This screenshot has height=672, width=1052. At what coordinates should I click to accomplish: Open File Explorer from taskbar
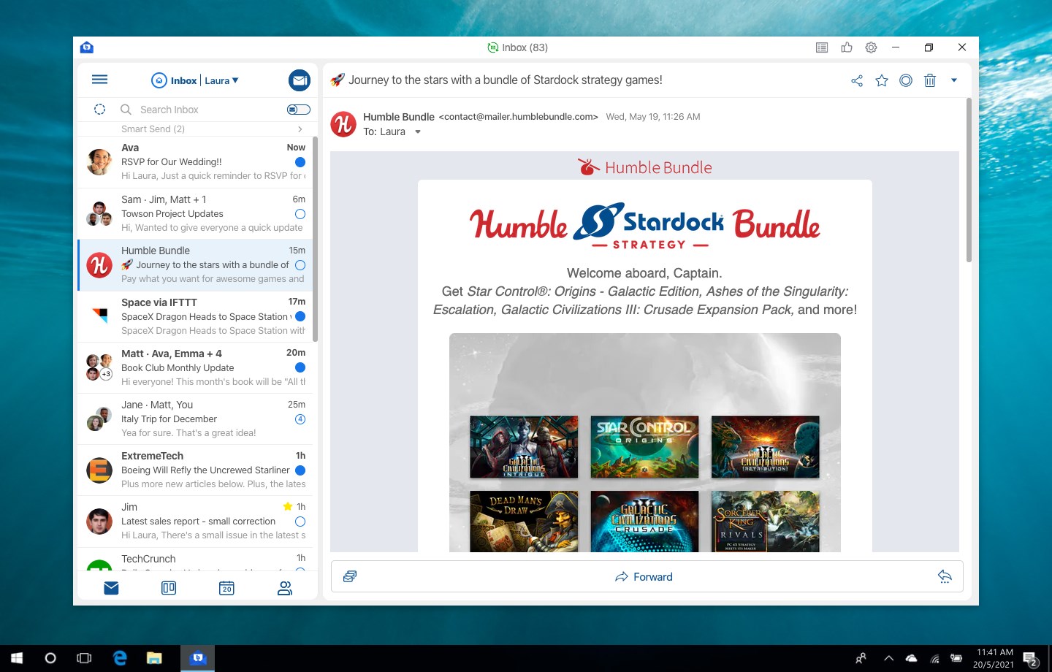pos(154,658)
